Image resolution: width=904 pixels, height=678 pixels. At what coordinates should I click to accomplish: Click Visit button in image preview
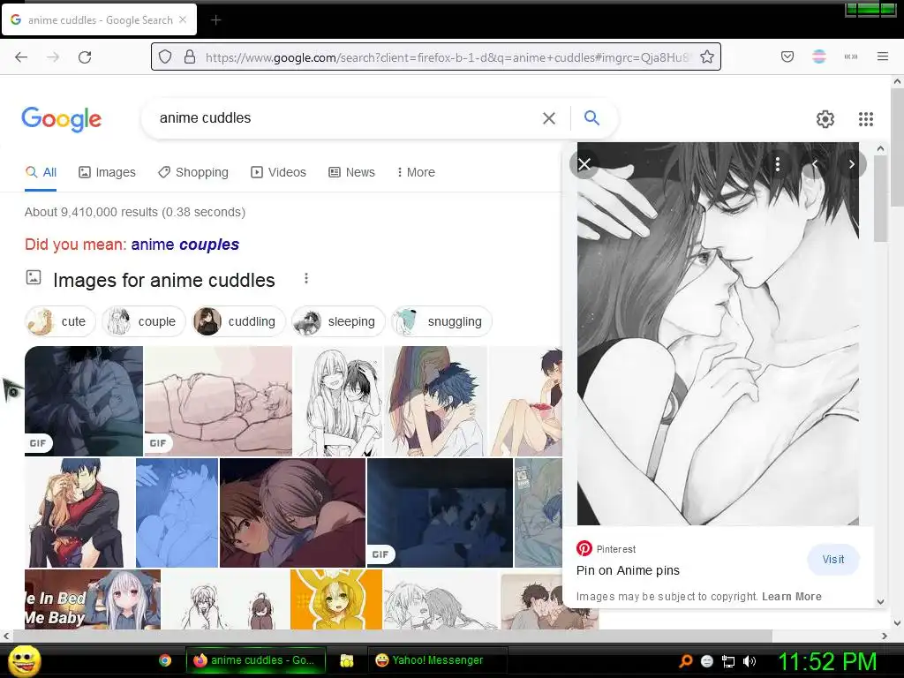pyautogui.click(x=833, y=559)
